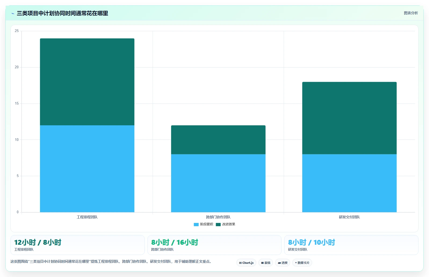Click the 数据卡片 tag button

click(302, 263)
